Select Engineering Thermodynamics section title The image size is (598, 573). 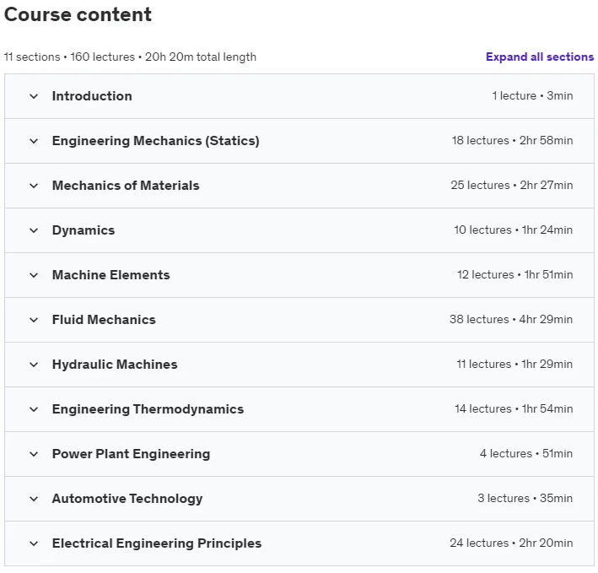(x=148, y=409)
